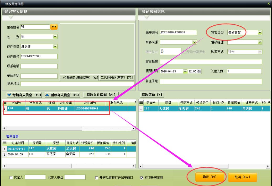The image size is (272, 186).
Task: Click grid menu icon in 客史信息 table
Action: point(5,143)
